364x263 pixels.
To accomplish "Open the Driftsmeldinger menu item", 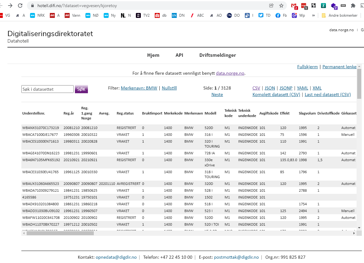I will click(218, 55).
